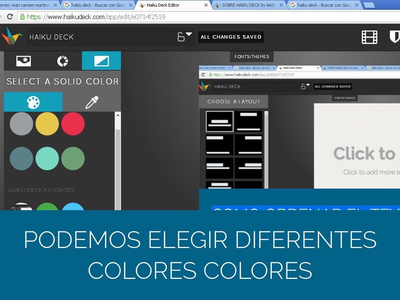Click the All Changes Saved indicator
400x300 pixels.
click(x=231, y=37)
